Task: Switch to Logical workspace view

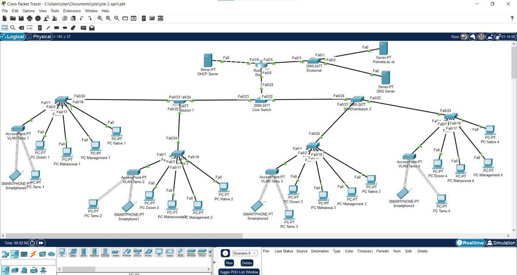Action: pos(13,37)
